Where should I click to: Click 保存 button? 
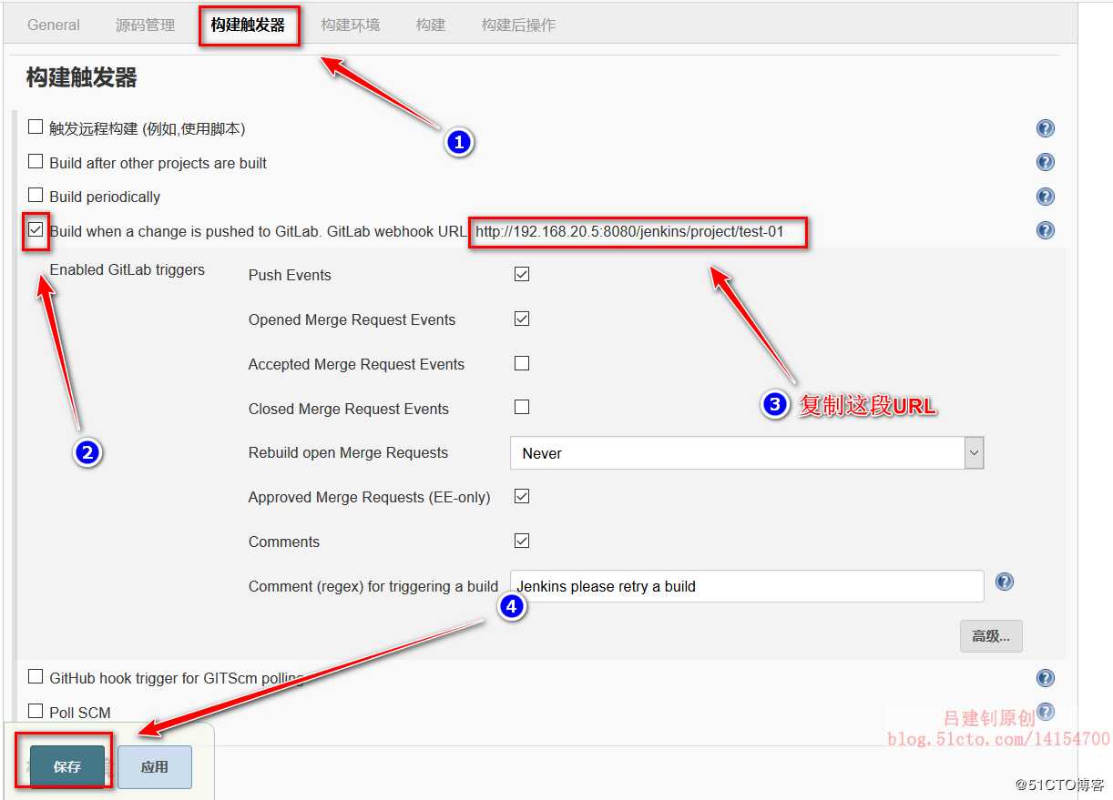(x=67, y=767)
